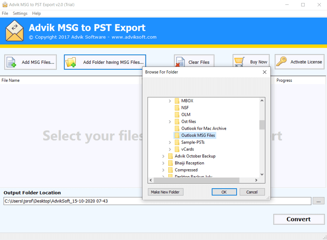Click the Add MSG Files page icon
Viewport: 327px width, 240px height.
pyautogui.click(x=11, y=62)
